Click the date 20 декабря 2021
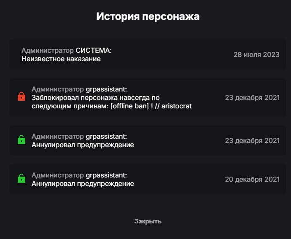This screenshot has width=291, height=239. 252,179
